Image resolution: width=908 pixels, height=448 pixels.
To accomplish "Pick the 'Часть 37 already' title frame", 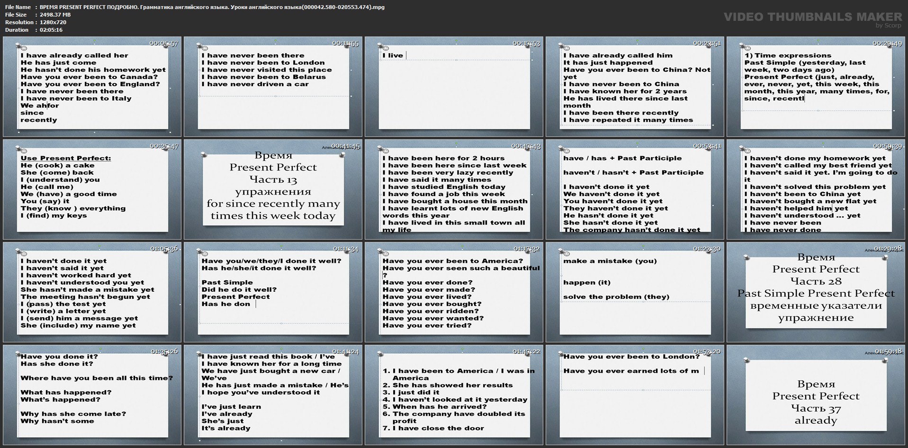I will click(816, 395).
